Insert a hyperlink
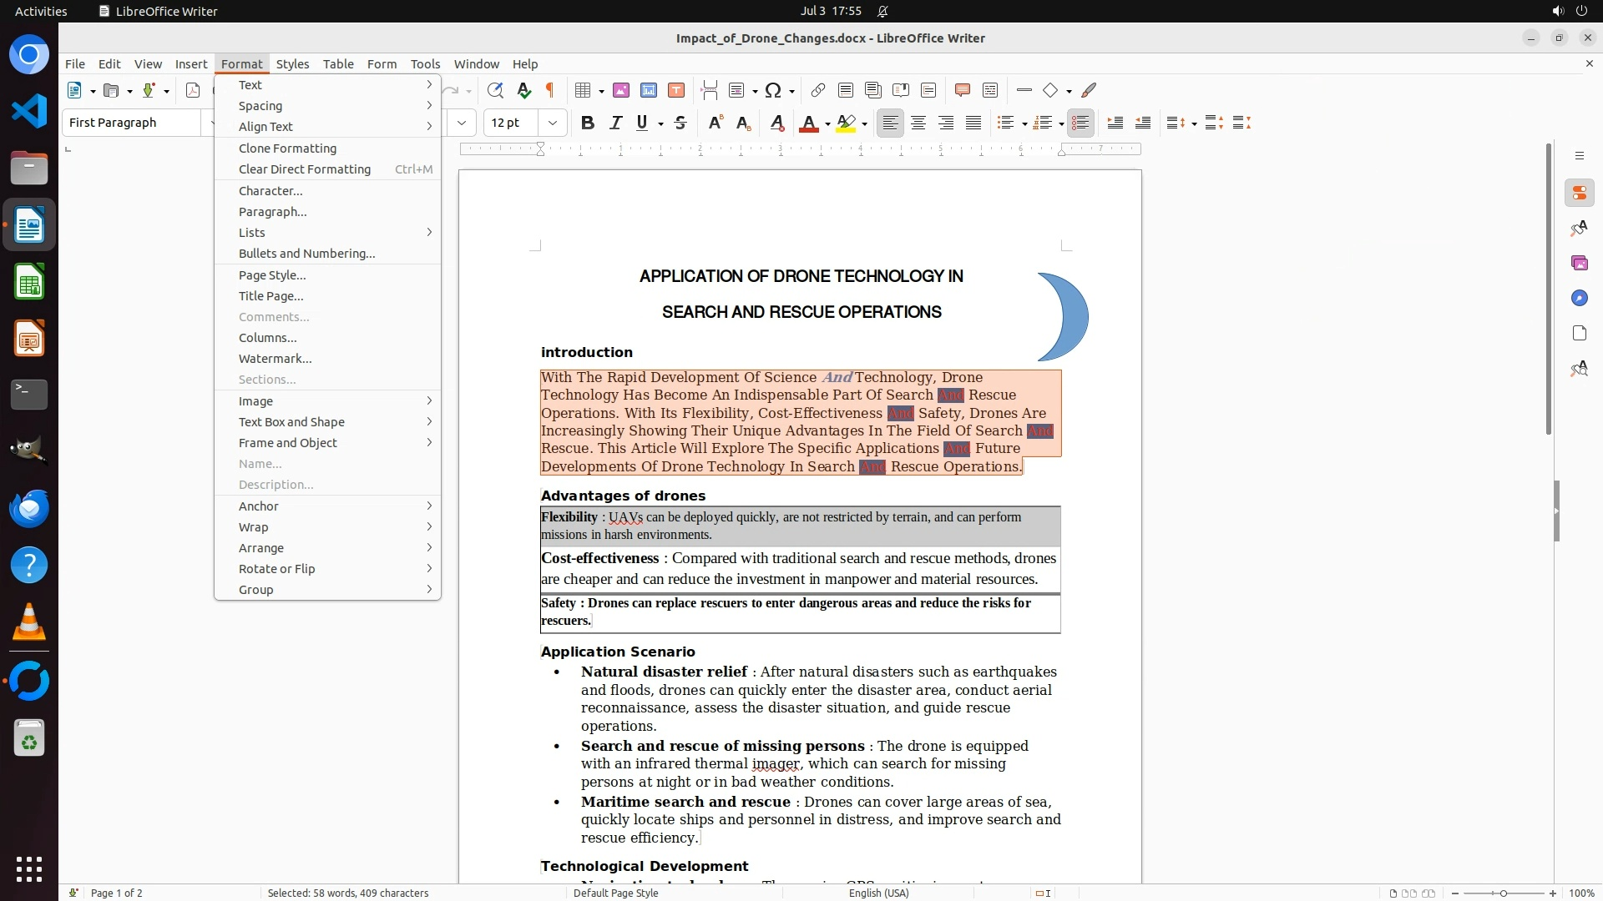 click(x=818, y=90)
